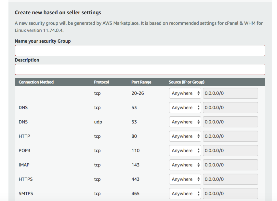
Task: Click the Connection Method column header
Action: click(x=36, y=82)
